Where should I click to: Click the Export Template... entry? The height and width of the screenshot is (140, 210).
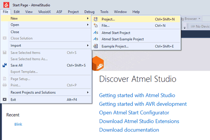click(46, 72)
